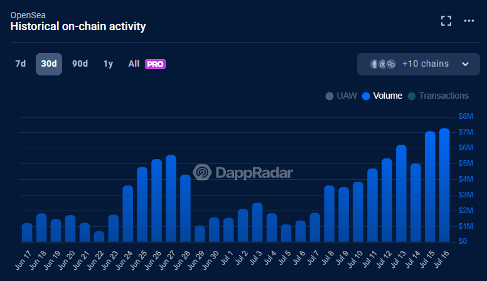Click the Jun 18 volume bar
This screenshot has height=281, width=487.
pyautogui.click(x=41, y=228)
